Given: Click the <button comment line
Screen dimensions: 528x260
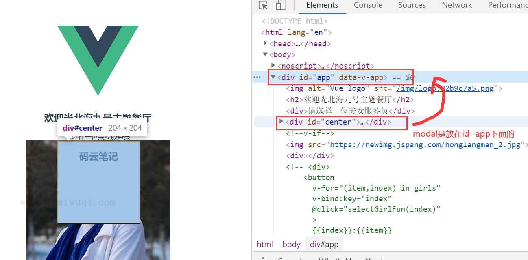Looking at the screenshot, I should (x=319, y=178).
